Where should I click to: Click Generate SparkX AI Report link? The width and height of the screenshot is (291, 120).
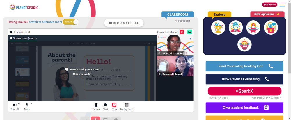click(x=267, y=98)
